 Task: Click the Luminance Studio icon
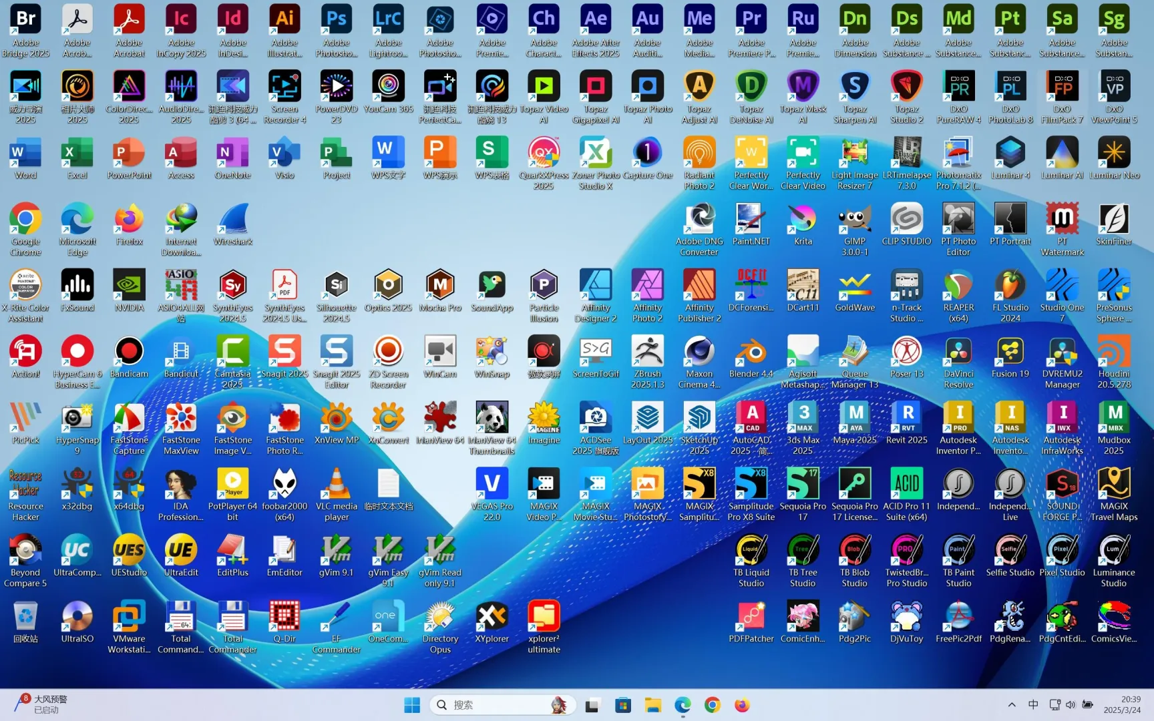(x=1114, y=559)
